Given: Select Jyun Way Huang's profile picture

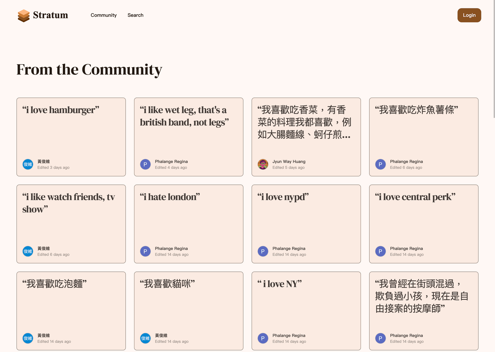Looking at the screenshot, I should (x=263, y=164).
